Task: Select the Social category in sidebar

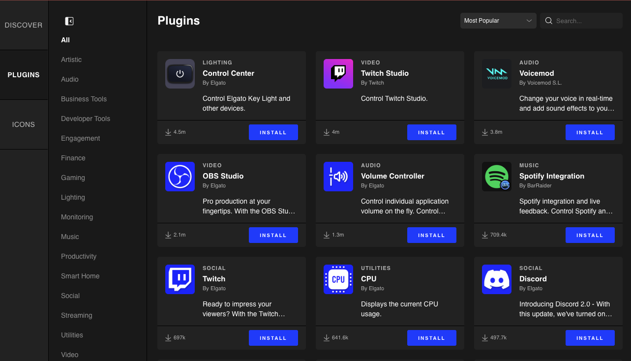Action: point(70,296)
